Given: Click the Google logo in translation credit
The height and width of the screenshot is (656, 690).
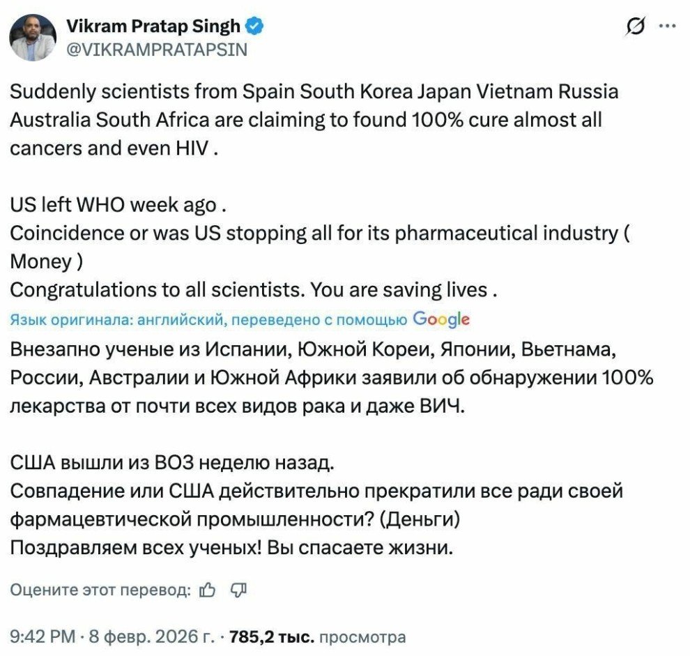Looking at the screenshot, I should (x=441, y=319).
